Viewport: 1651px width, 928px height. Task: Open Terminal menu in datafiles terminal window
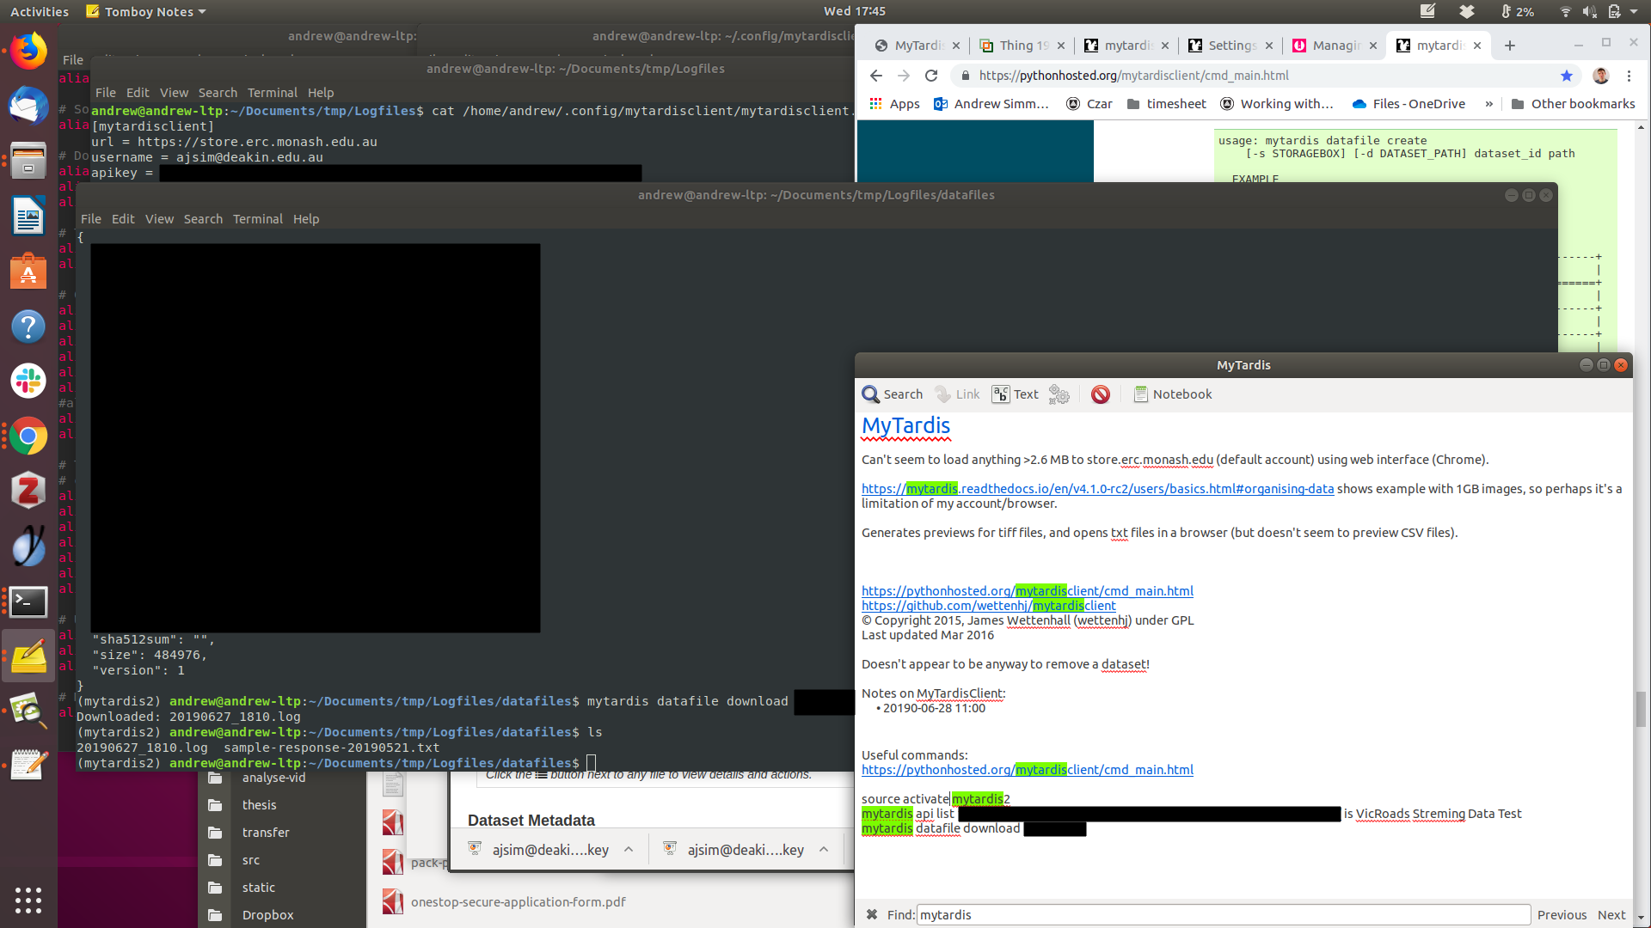(x=257, y=219)
